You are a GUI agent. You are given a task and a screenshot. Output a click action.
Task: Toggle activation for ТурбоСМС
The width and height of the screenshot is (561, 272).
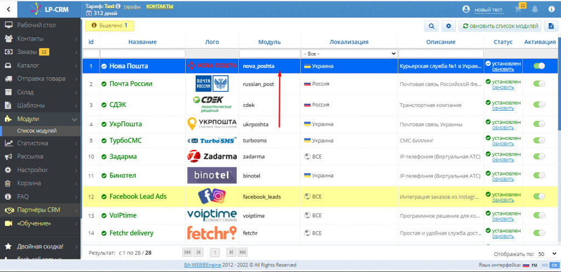(x=539, y=140)
